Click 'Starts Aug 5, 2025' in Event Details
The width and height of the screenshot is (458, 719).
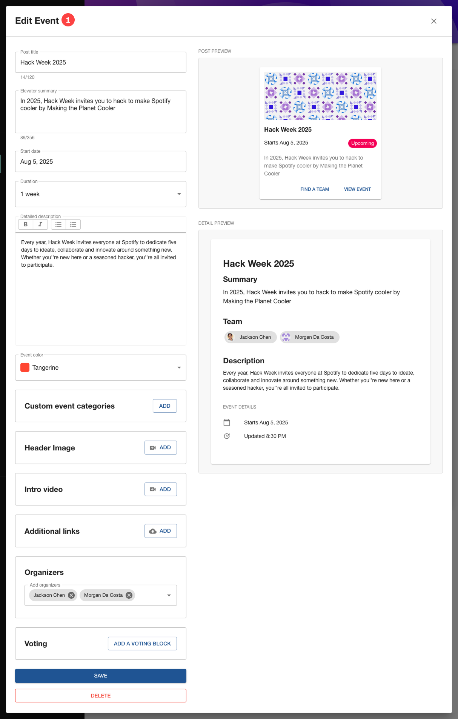point(266,422)
